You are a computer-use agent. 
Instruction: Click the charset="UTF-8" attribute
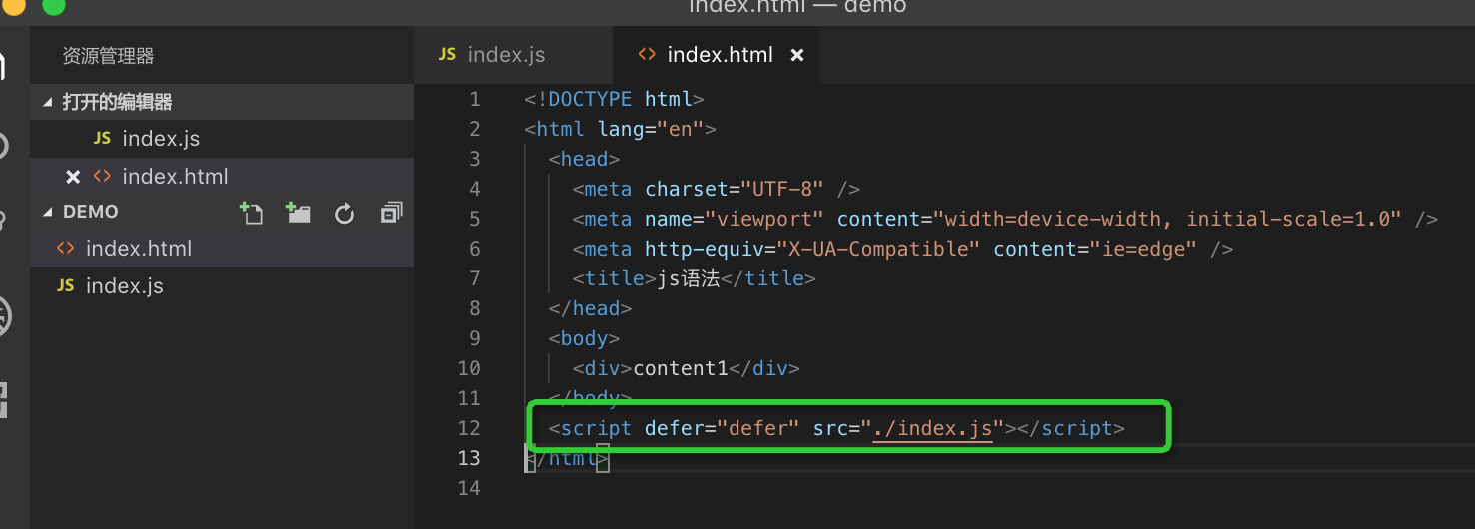pyautogui.click(x=735, y=189)
